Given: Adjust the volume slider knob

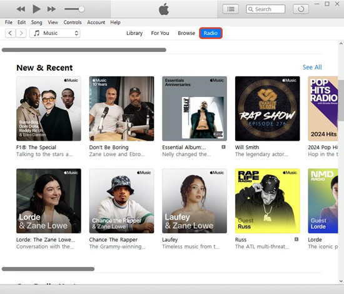Looking at the screenshot, I should point(81,9).
